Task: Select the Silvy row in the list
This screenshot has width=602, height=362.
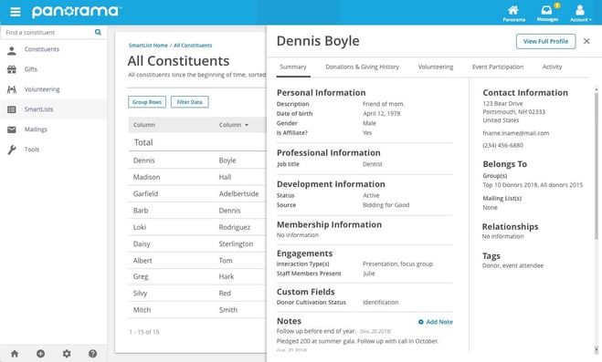Action: (197, 293)
